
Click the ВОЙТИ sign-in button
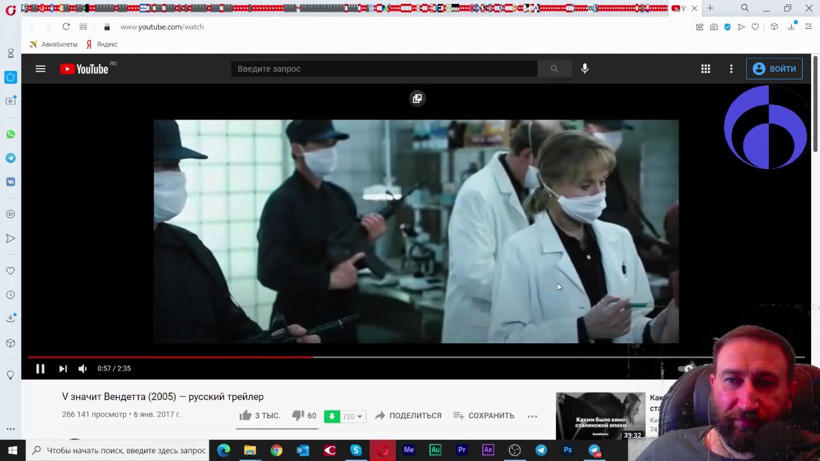tap(775, 69)
